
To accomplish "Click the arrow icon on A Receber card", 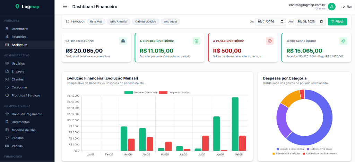I will tap(196, 41).
